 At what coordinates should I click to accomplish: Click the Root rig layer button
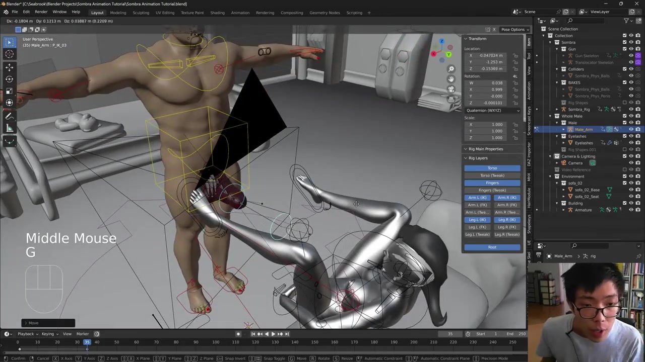[492, 247]
